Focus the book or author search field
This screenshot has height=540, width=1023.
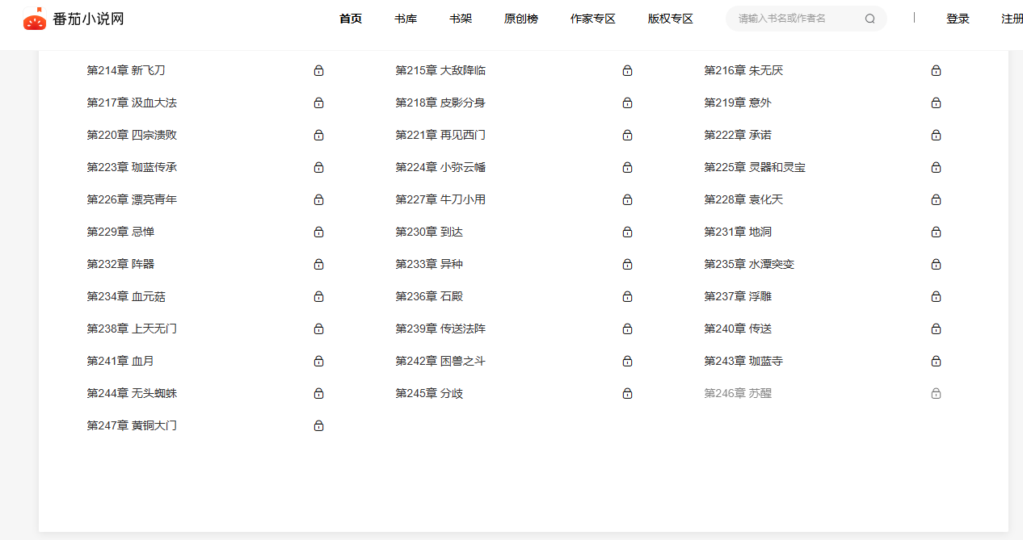[796, 19]
